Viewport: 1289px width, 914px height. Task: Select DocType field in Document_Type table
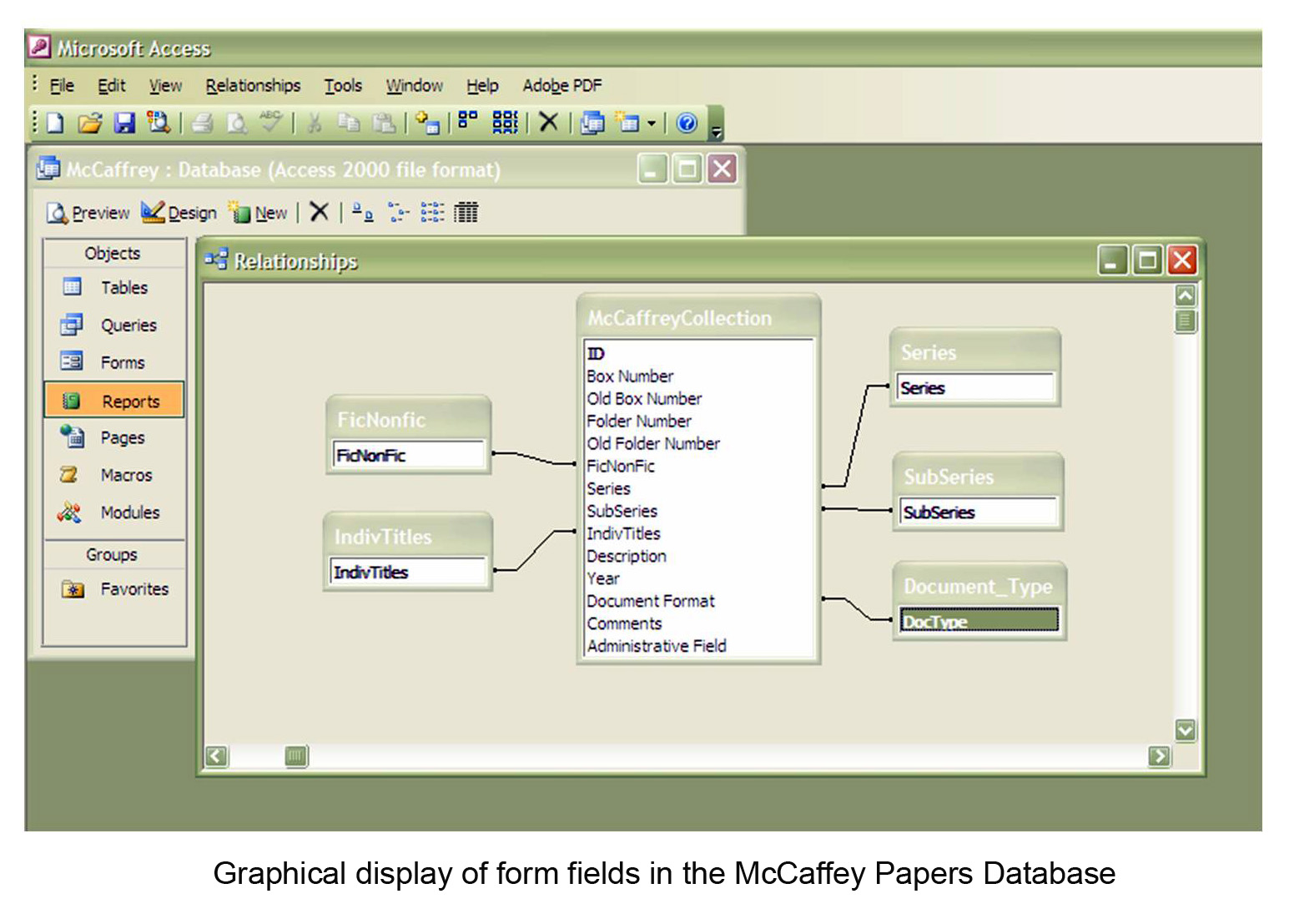click(979, 620)
